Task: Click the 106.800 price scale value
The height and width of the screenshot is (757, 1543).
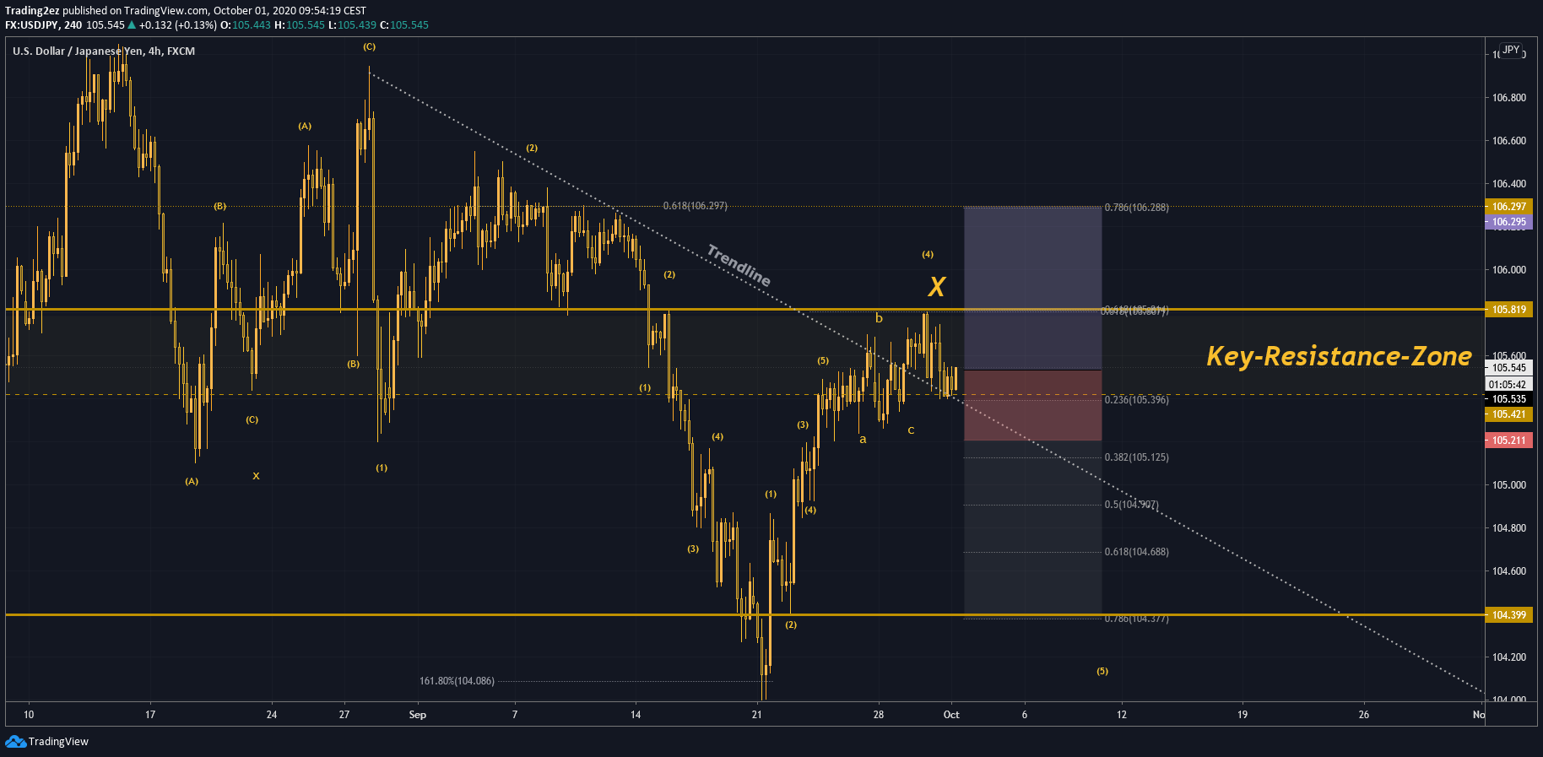Action: (1508, 98)
